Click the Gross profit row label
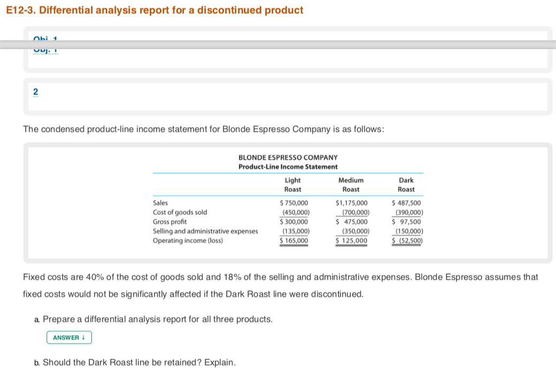The width and height of the screenshot is (556, 379). coord(169,222)
